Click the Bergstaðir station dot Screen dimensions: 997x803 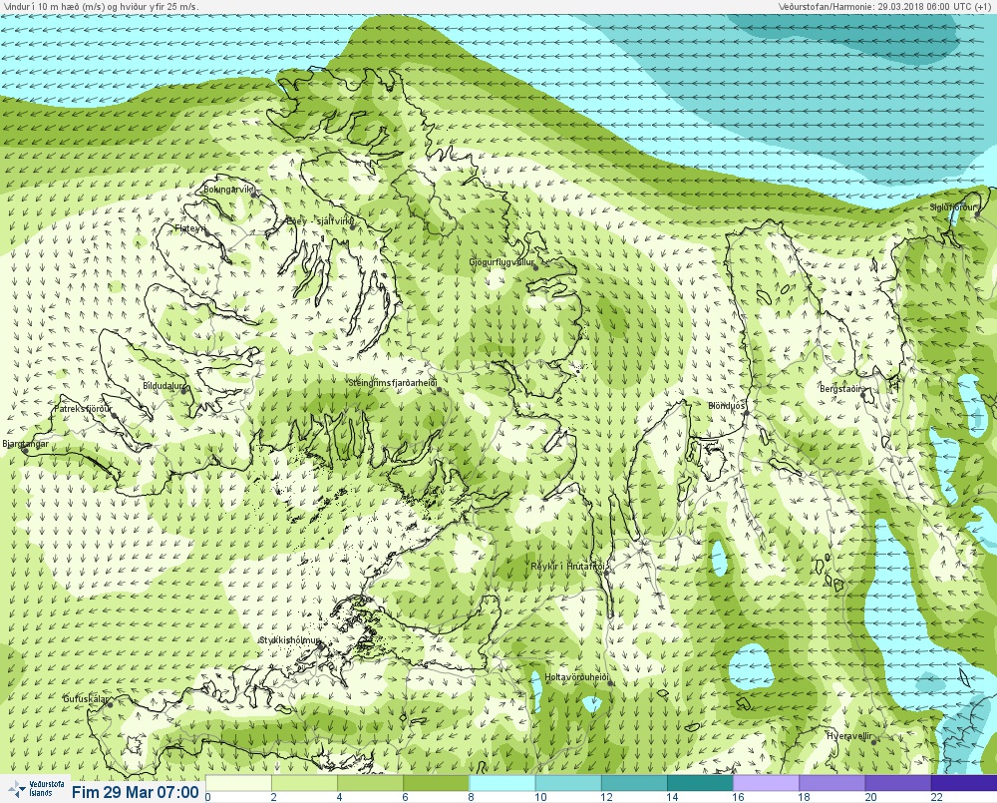(863, 394)
